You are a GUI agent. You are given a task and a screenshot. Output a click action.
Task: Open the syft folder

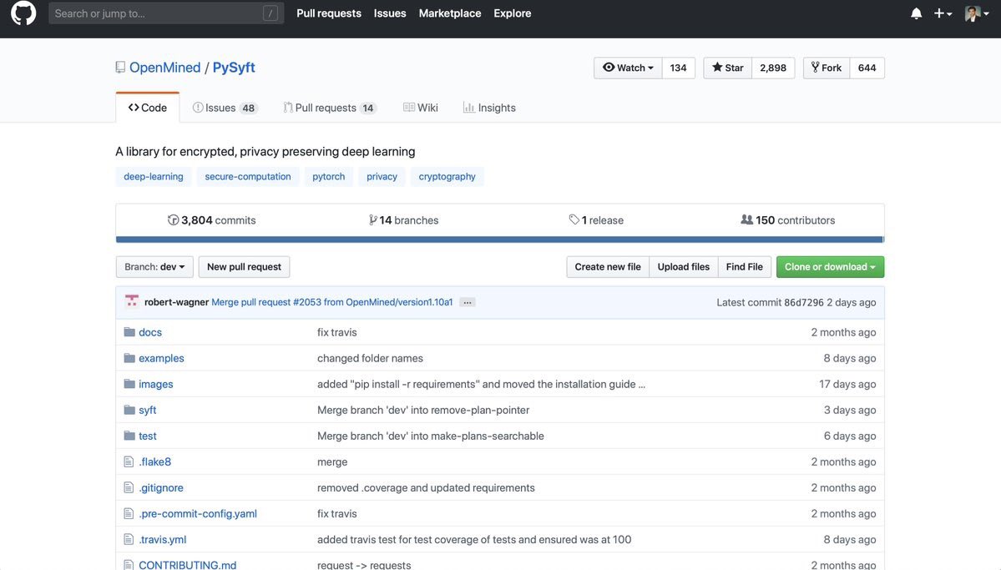(148, 411)
